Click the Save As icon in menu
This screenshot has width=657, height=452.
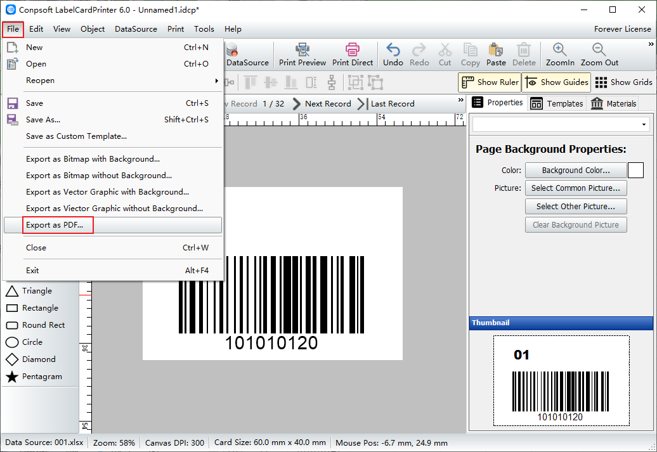[13, 120]
